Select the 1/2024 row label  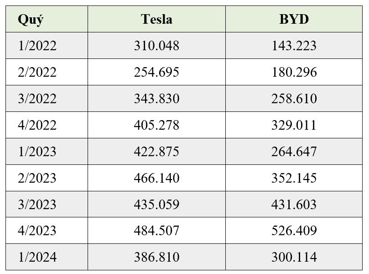point(37,257)
